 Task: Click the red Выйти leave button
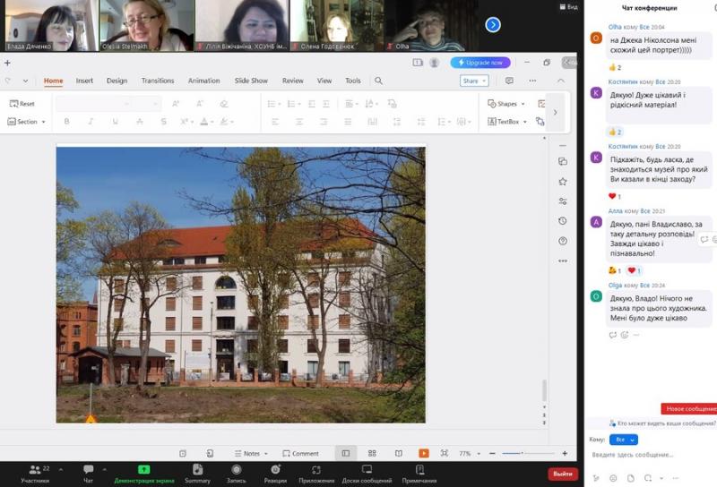tap(563, 474)
